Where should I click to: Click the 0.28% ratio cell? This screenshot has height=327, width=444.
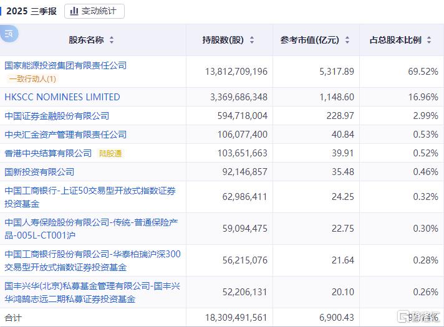click(425, 260)
